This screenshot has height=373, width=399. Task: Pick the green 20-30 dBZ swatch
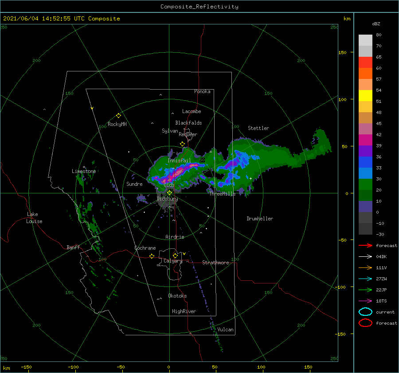(x=365, y=185)
